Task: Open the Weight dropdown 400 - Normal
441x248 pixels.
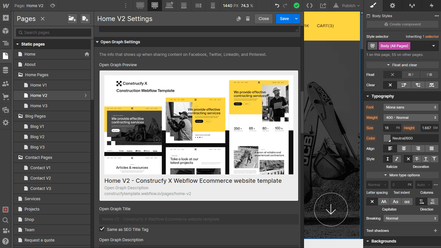Action: point(411,118)
